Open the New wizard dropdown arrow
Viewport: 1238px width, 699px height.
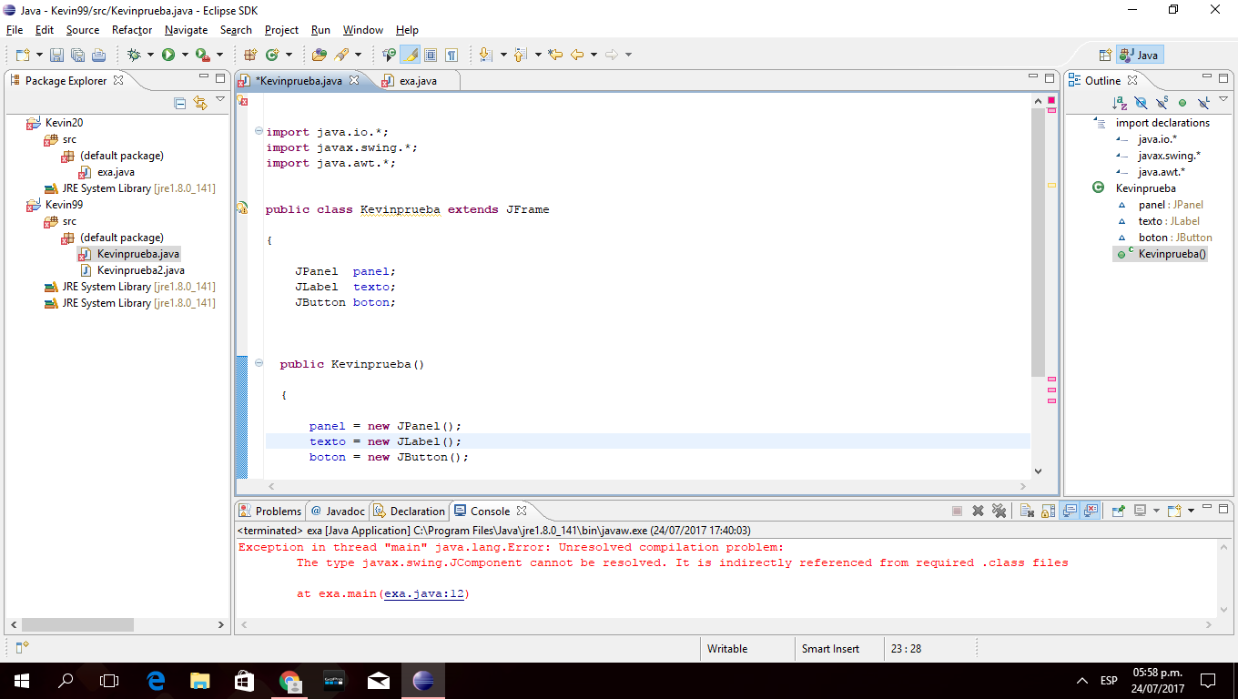click(x=37, y=55)
